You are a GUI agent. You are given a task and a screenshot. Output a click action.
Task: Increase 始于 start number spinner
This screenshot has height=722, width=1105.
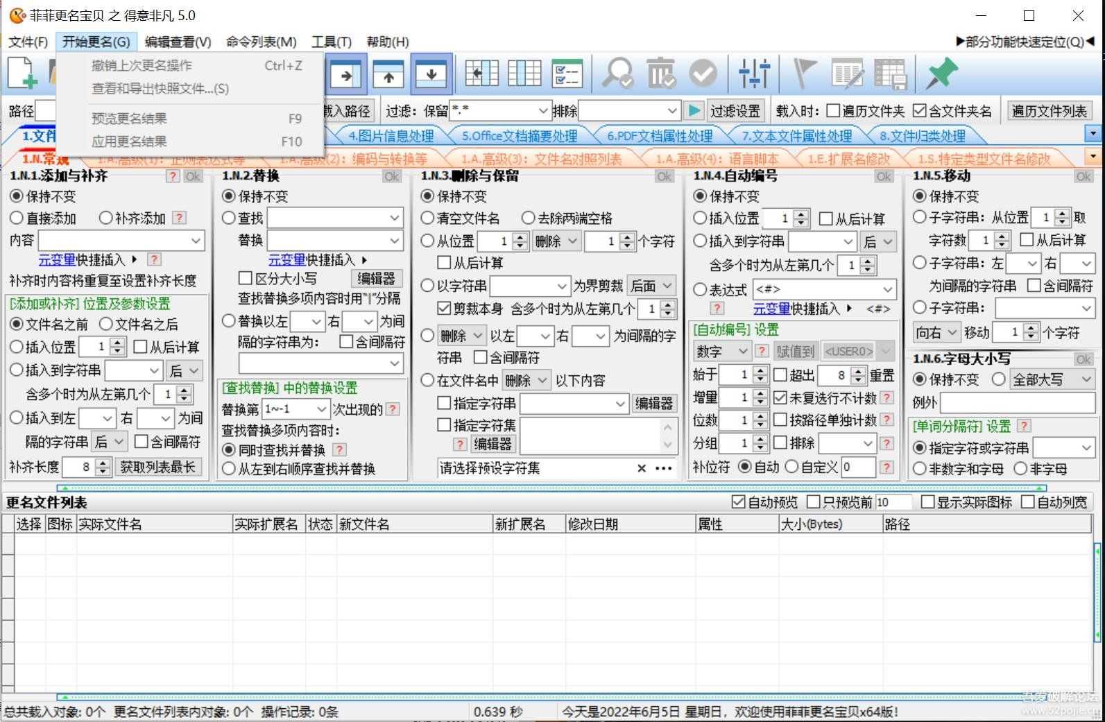(x=760, y=371)
